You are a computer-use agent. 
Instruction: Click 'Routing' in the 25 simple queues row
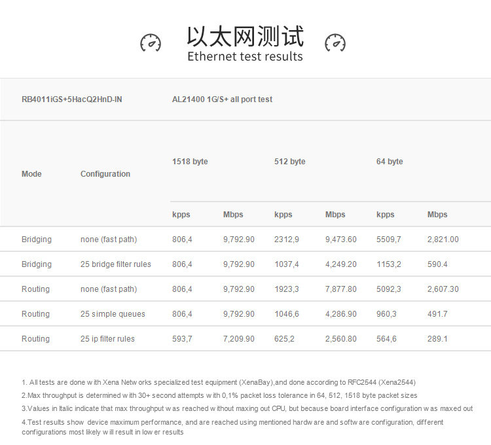tap(36, 314)
